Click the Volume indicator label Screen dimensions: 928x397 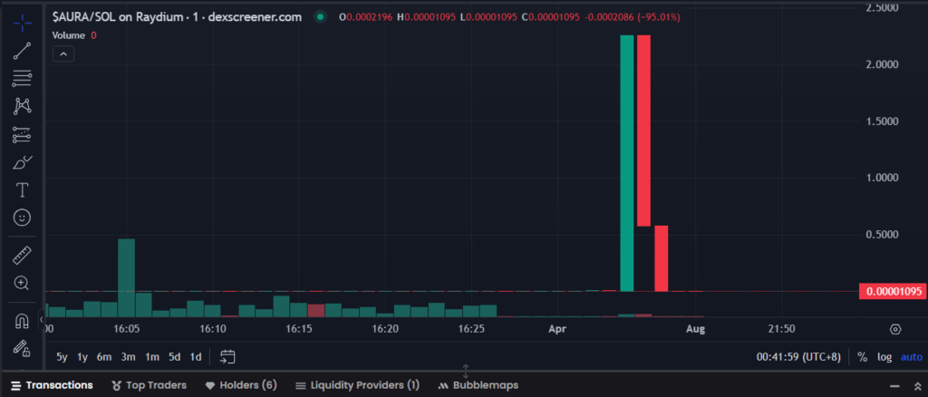tap(69, 35)
